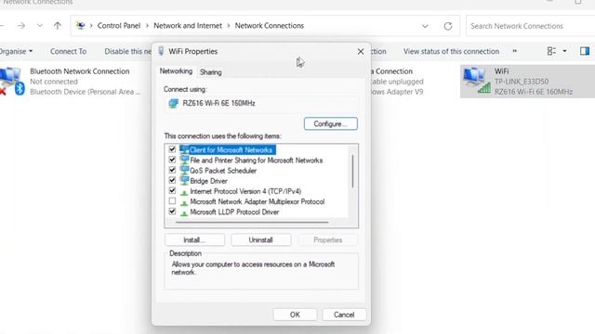Image resolution: width=595 pixels, height=334 pixels.
Task: Click the WiFi Properties title bar icon
Action: click(x=161, y=51)
